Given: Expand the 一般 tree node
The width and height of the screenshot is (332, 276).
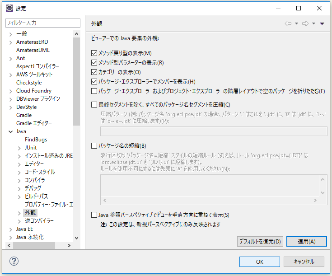Looking at the screenshot, I should 10,34.
